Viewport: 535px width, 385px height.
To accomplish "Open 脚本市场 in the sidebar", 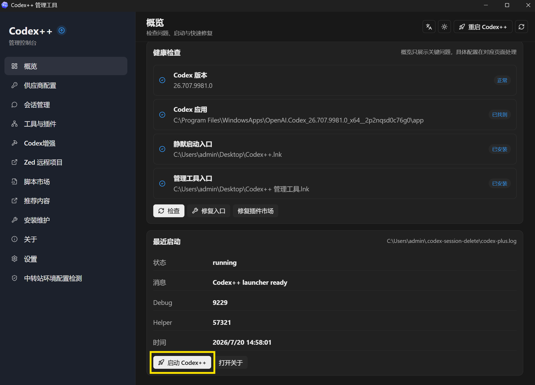I will tap(66, 182).
